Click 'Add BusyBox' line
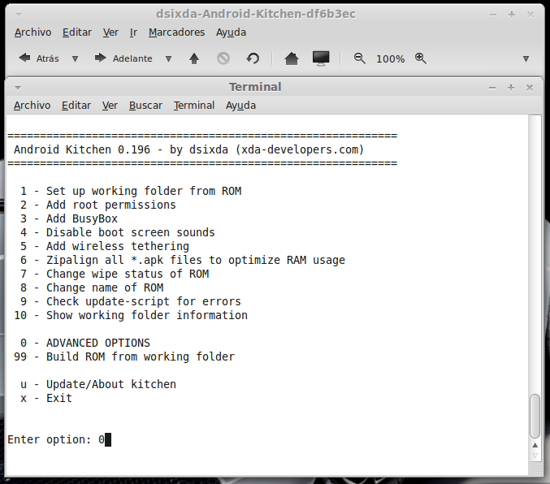 82,218
